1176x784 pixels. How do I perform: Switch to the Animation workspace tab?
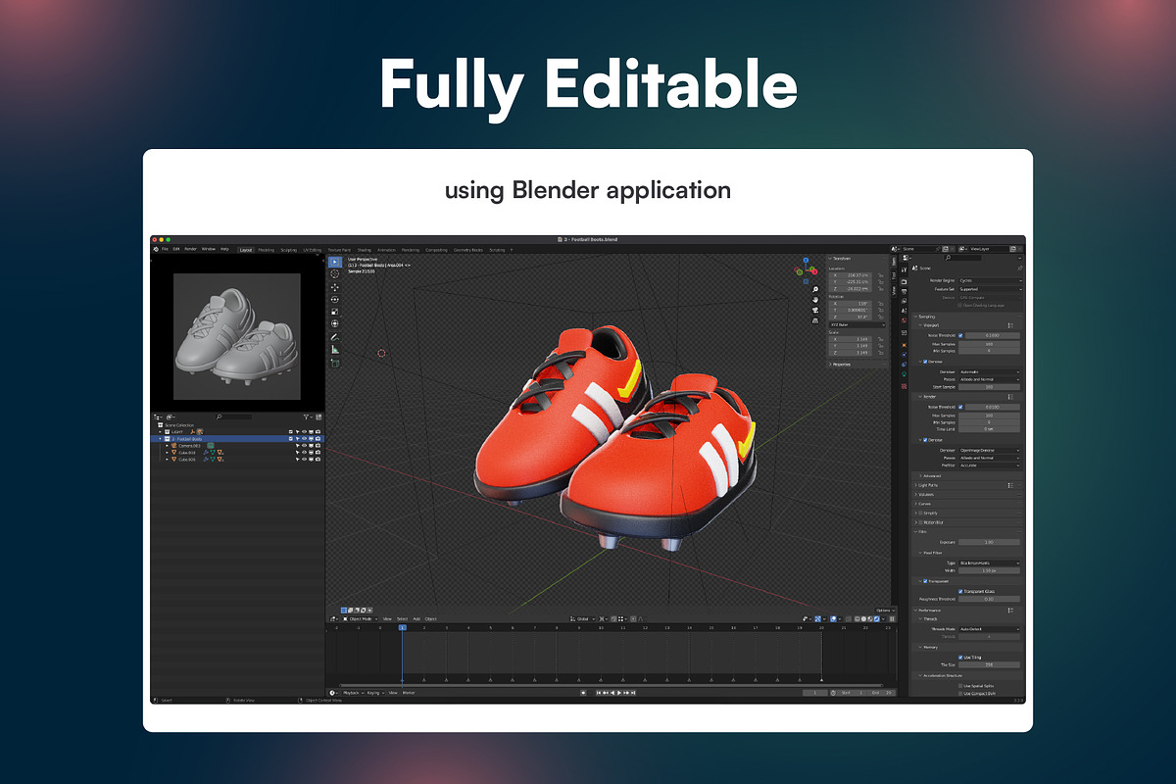[x=386, y=250]
